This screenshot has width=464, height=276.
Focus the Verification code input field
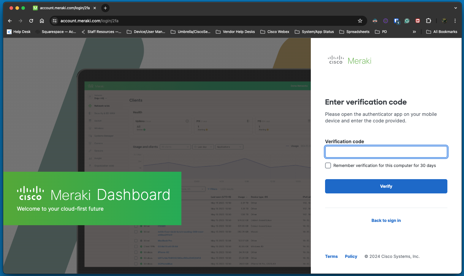point(386,152)
